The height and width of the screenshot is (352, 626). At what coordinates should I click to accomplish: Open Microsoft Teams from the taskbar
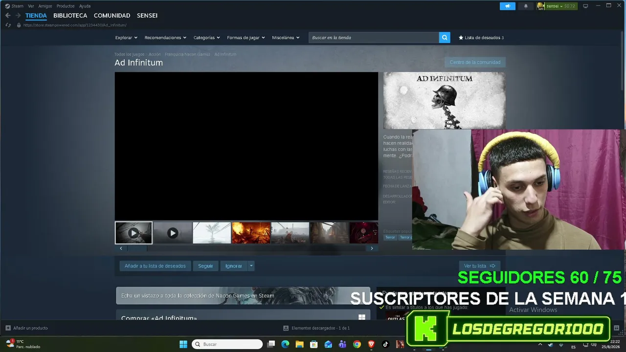click(x=342, y=344)
